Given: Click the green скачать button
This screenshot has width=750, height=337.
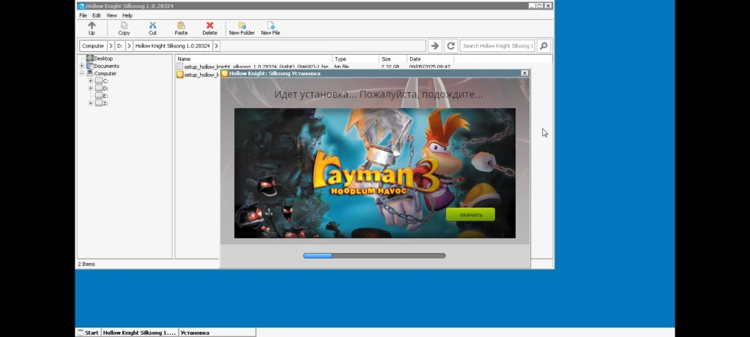Looking at the screenshot, I should (470, 214).
